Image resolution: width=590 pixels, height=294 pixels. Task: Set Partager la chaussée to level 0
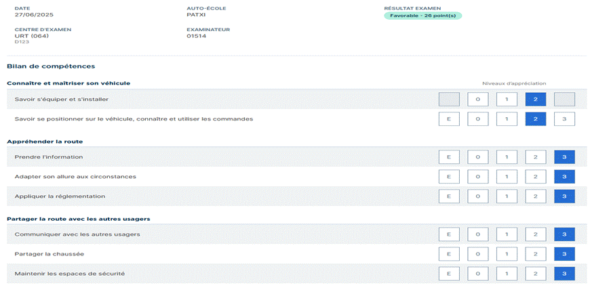click(x=477, y=254)
